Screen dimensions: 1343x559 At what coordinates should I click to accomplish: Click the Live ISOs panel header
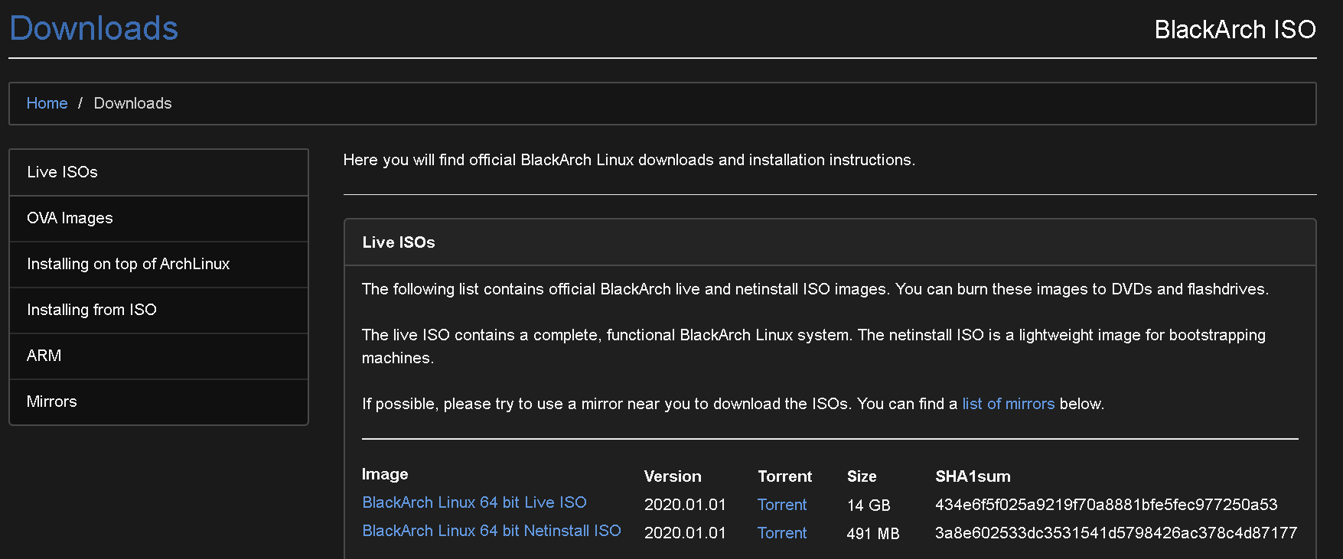click(x=830, y=242)
